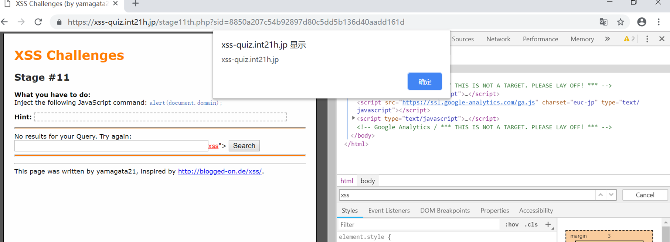Image resolution: width=670 pixels, height=242 pixels.
Task: Switch to the Memory tab
Action: [582, 39]
